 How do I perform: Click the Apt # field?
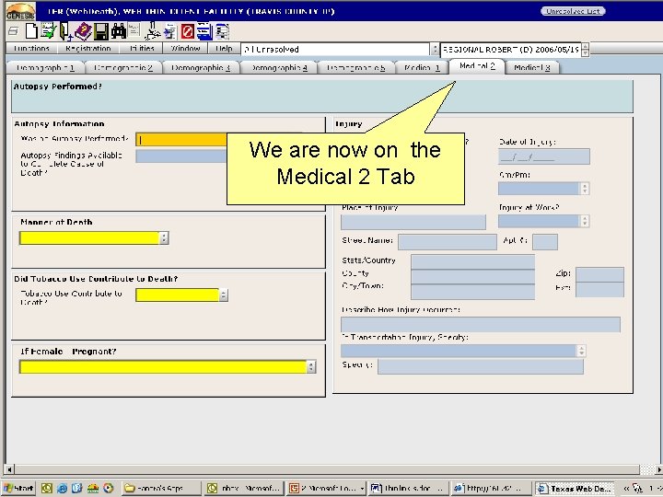tap(545, 242)
